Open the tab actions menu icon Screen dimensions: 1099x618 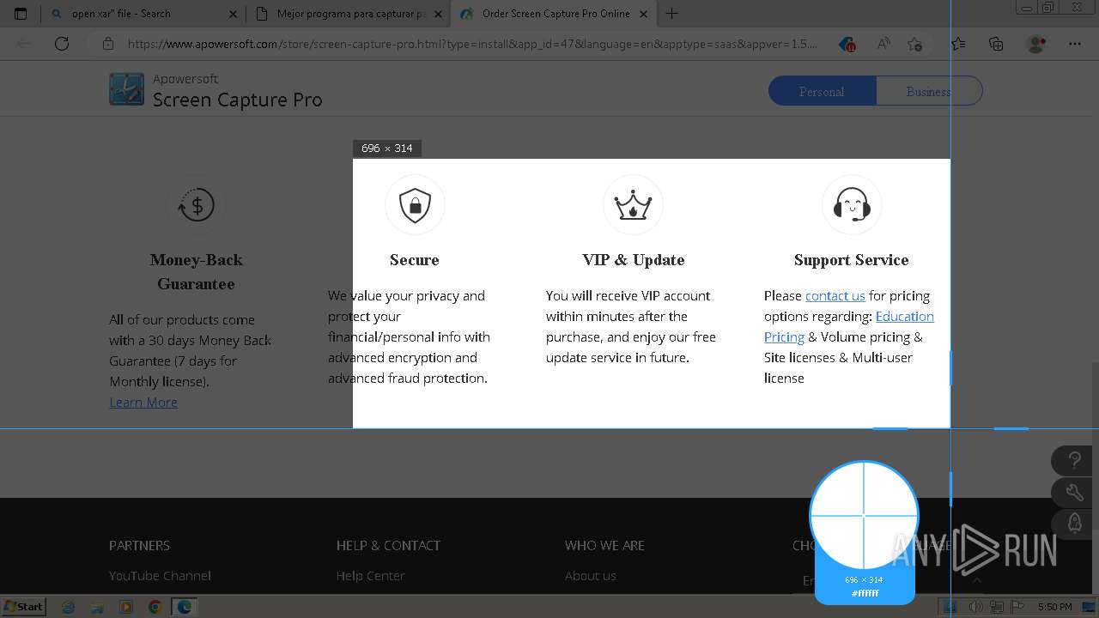click(21, 14)
